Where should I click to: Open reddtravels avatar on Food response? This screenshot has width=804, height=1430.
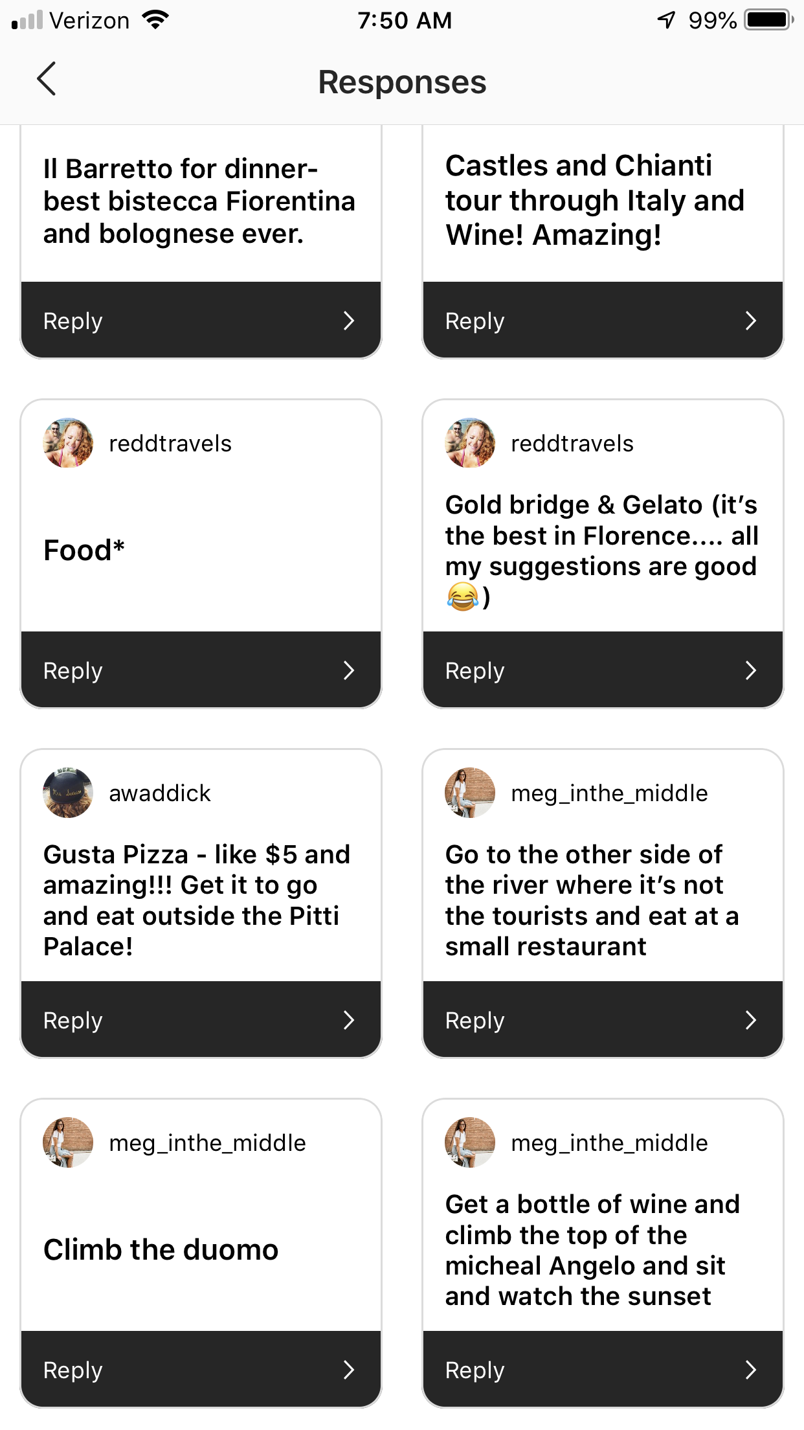[x=68, y=443]
